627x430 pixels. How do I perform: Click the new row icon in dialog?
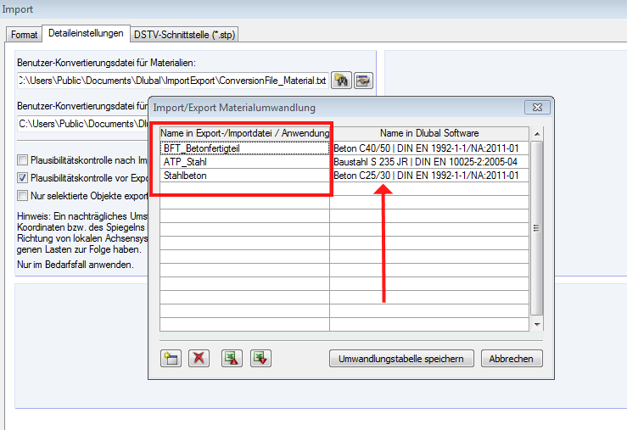pos(171,359)
